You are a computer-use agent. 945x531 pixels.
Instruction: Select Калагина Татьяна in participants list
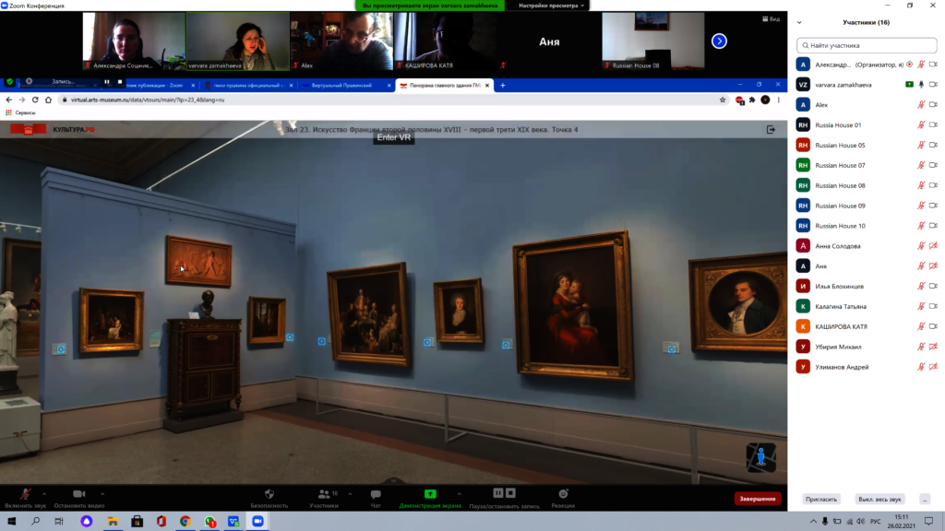[867, 306]
